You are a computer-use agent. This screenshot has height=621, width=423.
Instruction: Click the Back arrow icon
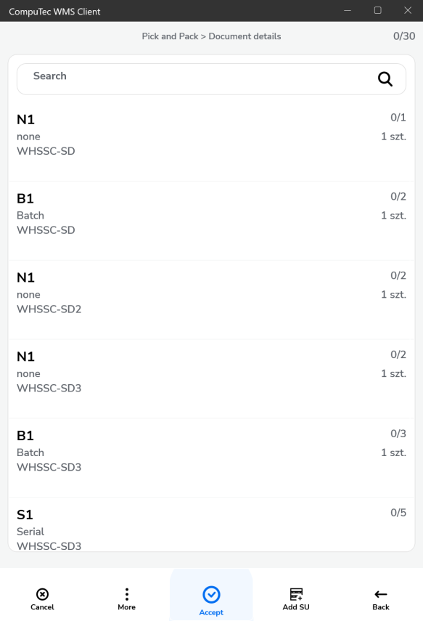[381, 594]
